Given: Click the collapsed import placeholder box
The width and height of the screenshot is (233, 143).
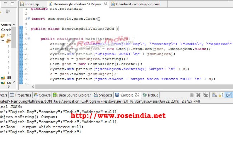Looking at the screenshot, I should tap(99, 19).
